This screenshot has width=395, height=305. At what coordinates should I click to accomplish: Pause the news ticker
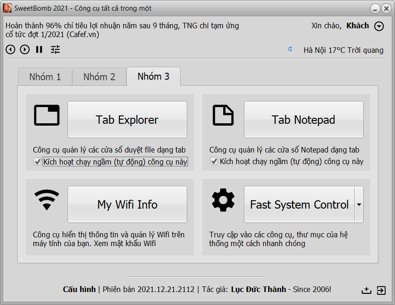(39, 50)
